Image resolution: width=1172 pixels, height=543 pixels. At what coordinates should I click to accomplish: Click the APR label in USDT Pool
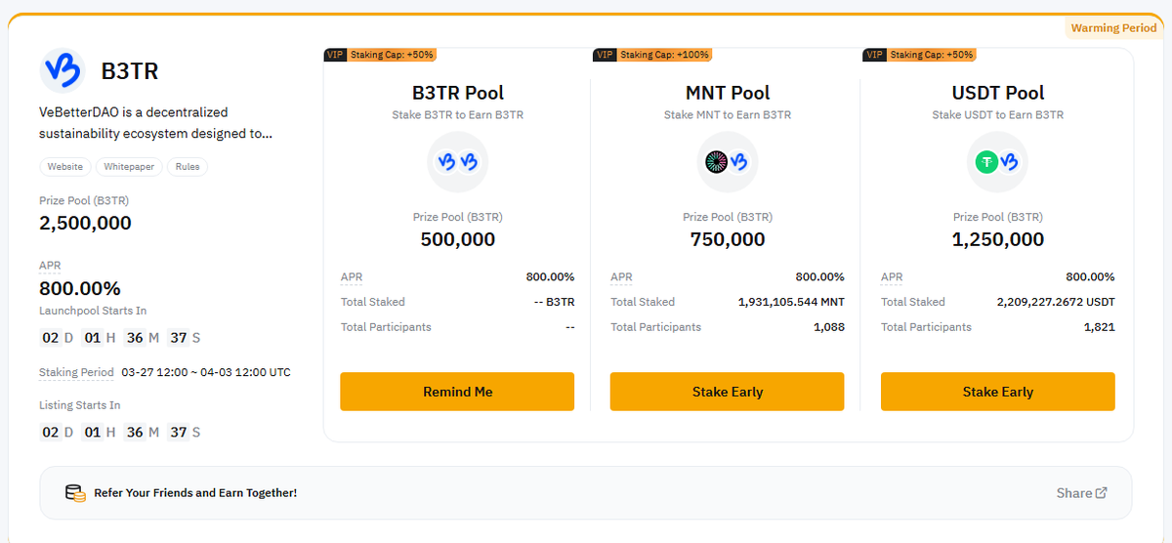click(892, 277)
